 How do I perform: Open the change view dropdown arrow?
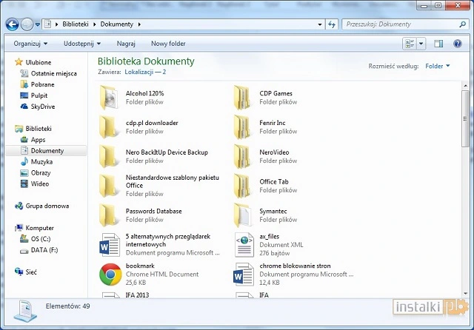[422, 44]
